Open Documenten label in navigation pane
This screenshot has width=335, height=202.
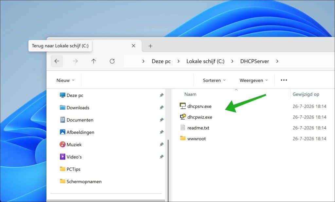point(80,120)
